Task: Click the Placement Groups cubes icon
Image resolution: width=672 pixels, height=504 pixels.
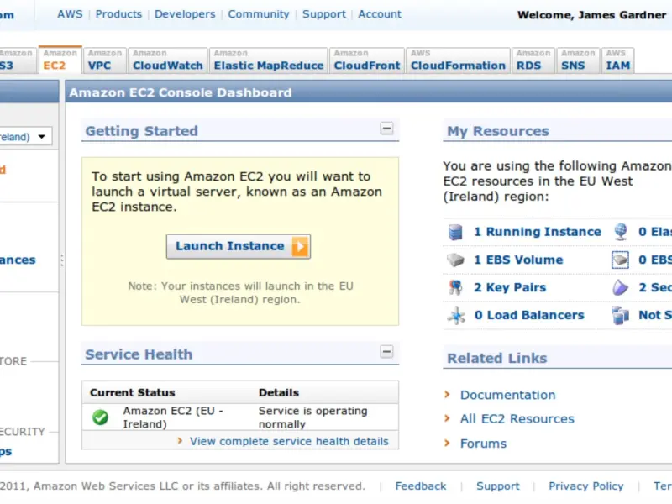Action: click(620, 316)
